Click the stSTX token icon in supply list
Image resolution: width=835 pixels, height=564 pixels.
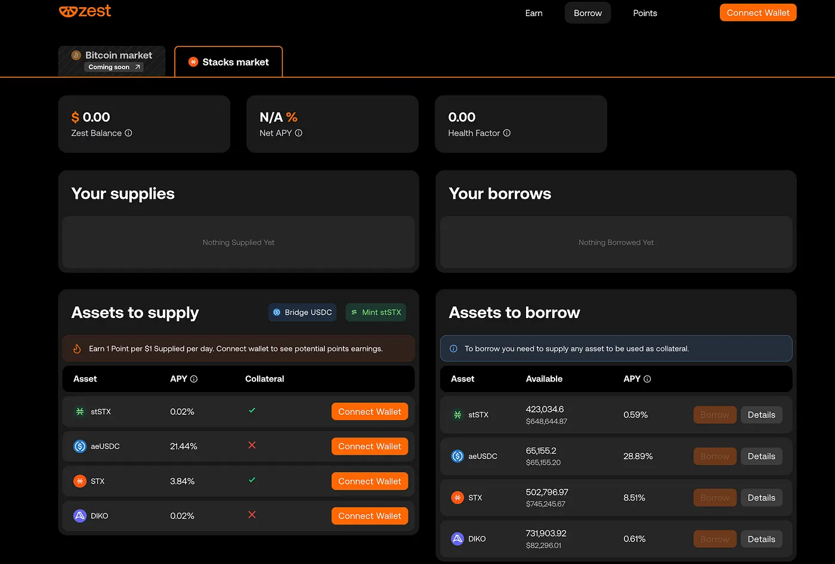pyautogui.click(x=80, y=412)
